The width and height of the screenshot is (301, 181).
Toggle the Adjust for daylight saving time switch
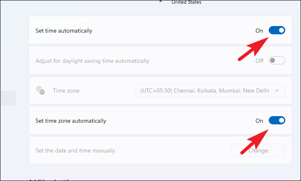tap(277, 61)
